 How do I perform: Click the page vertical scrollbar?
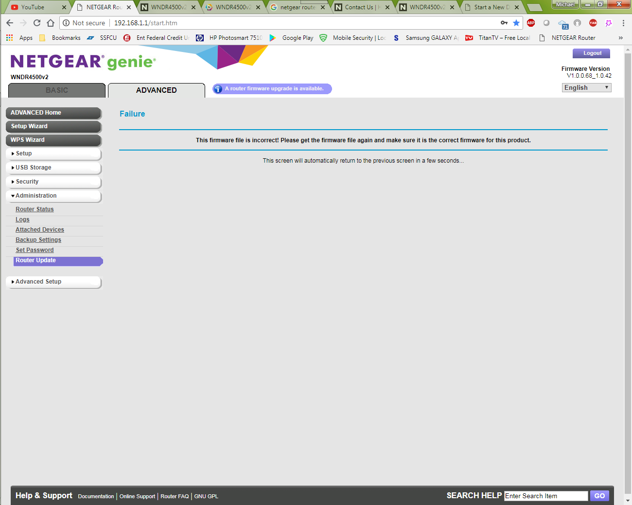[628, 274]
